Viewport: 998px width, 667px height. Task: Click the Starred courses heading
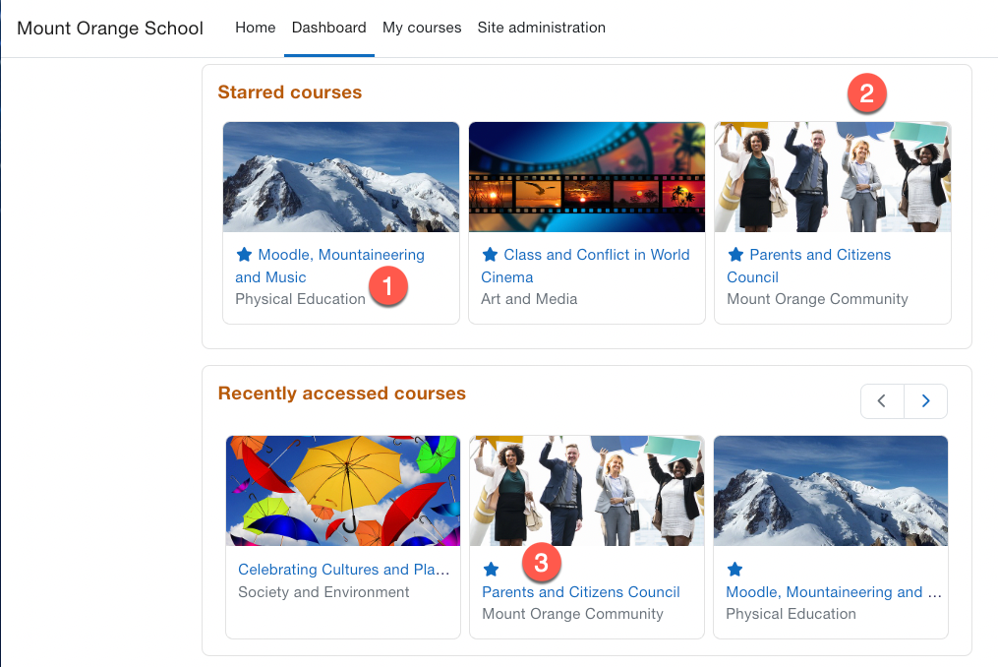tap(290, 92)
